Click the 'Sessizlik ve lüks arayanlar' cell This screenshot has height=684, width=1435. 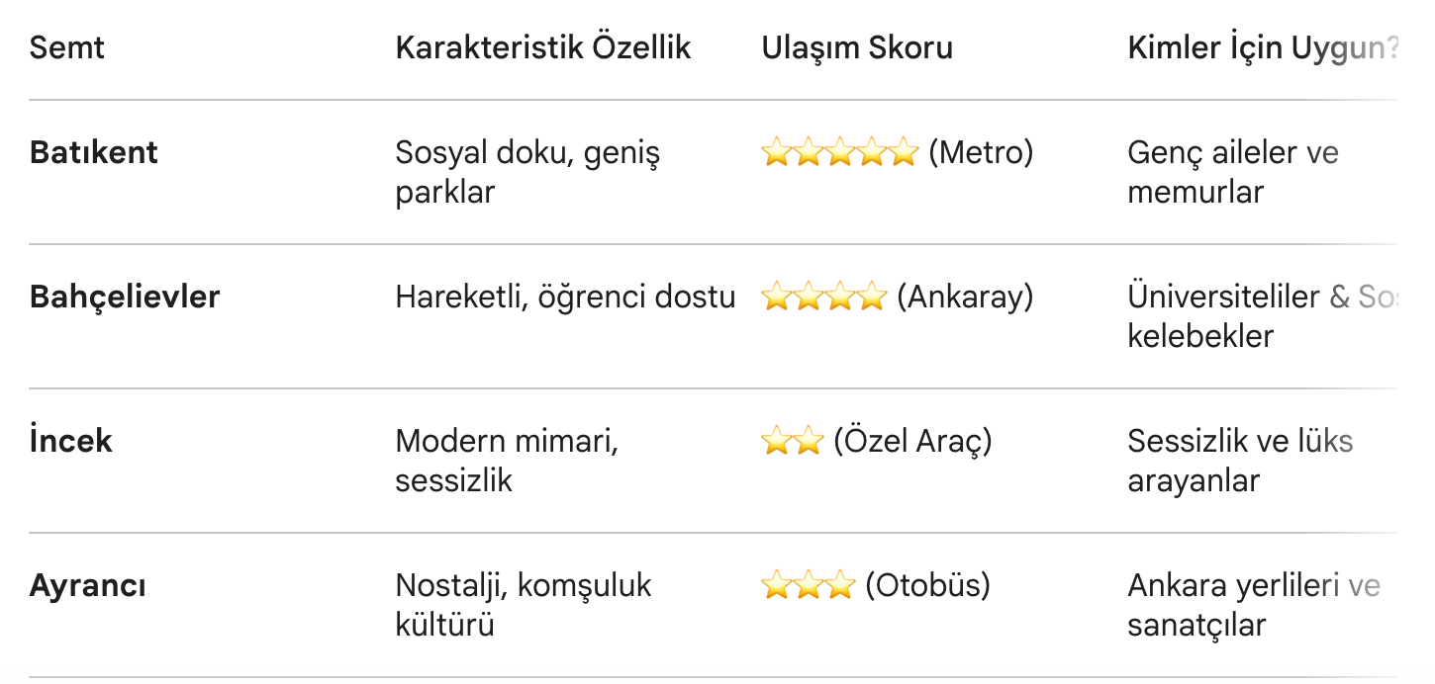(1240, 461)
